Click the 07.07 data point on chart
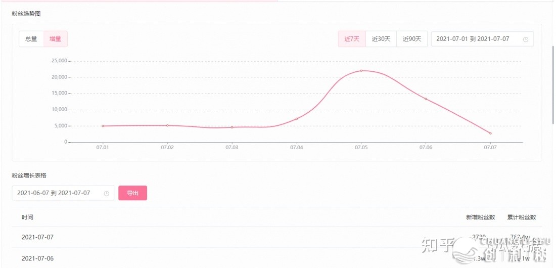Screen dimensions: 556x268 tap(490, 133)
